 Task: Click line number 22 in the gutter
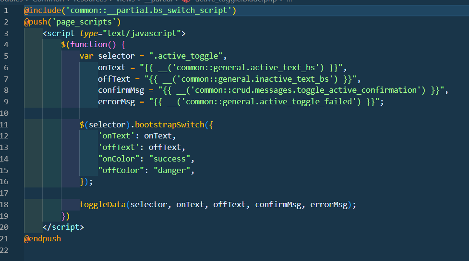(x=4, y=250)
